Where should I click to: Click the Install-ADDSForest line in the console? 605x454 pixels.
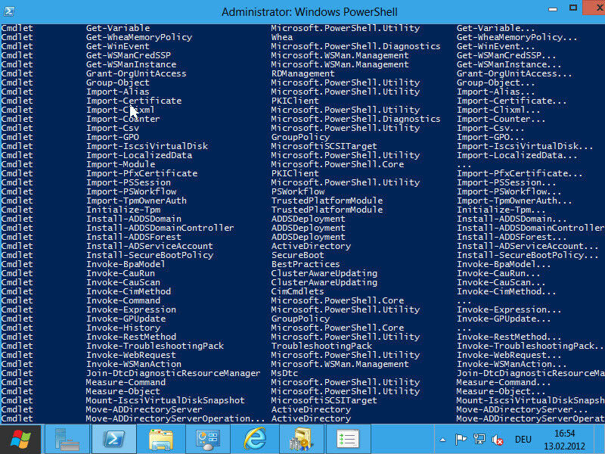pos(134,237)
